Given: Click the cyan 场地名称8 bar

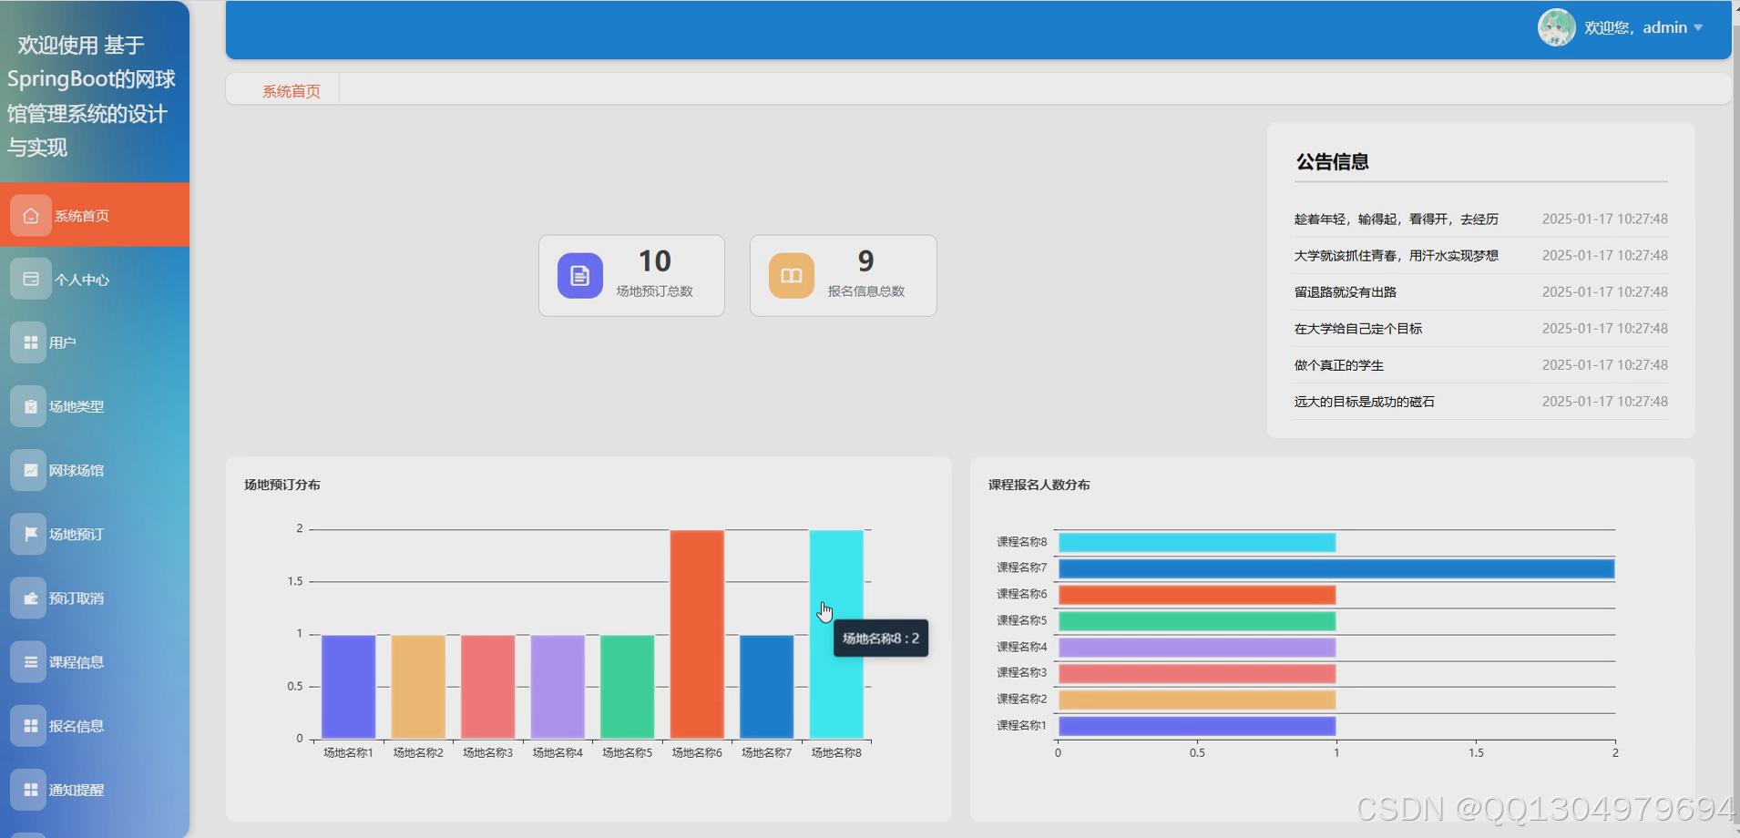Looking at the screenshot, I should click(836, 634).
